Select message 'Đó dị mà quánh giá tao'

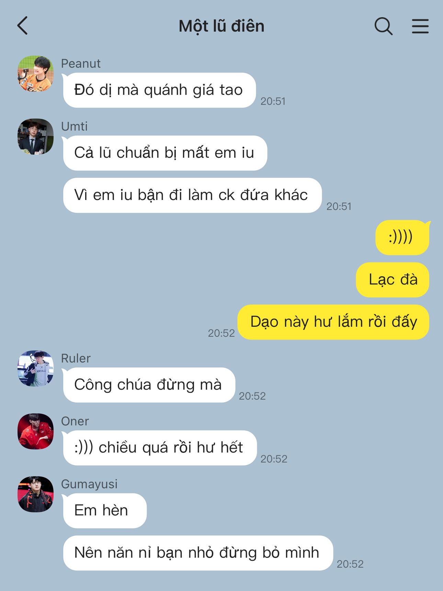click(x=159, y=90)
